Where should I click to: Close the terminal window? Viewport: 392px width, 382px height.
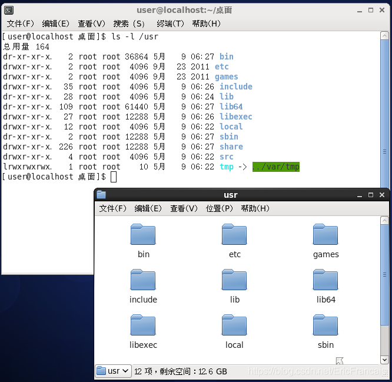(382, 10)
